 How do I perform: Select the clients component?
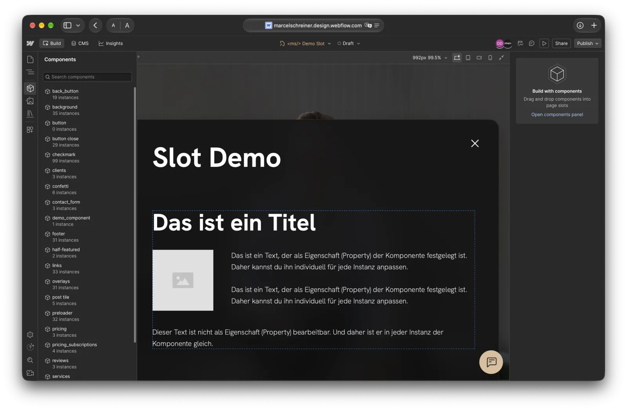[x=87, y=173]
